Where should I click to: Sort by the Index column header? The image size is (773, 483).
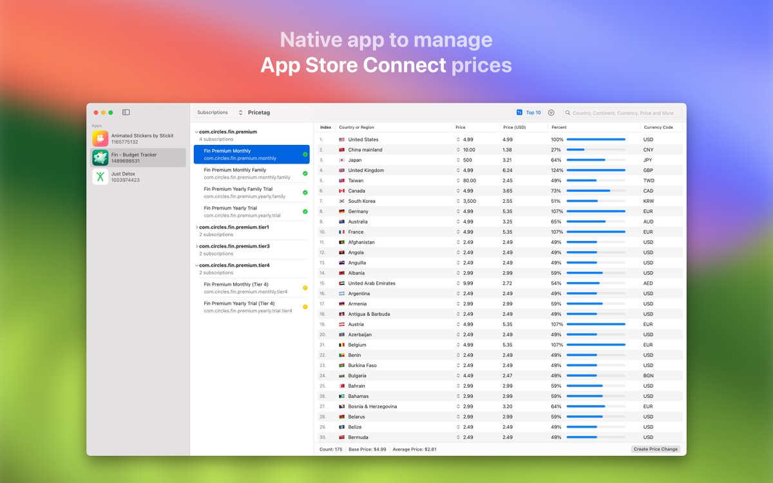(x=326, y=128)
